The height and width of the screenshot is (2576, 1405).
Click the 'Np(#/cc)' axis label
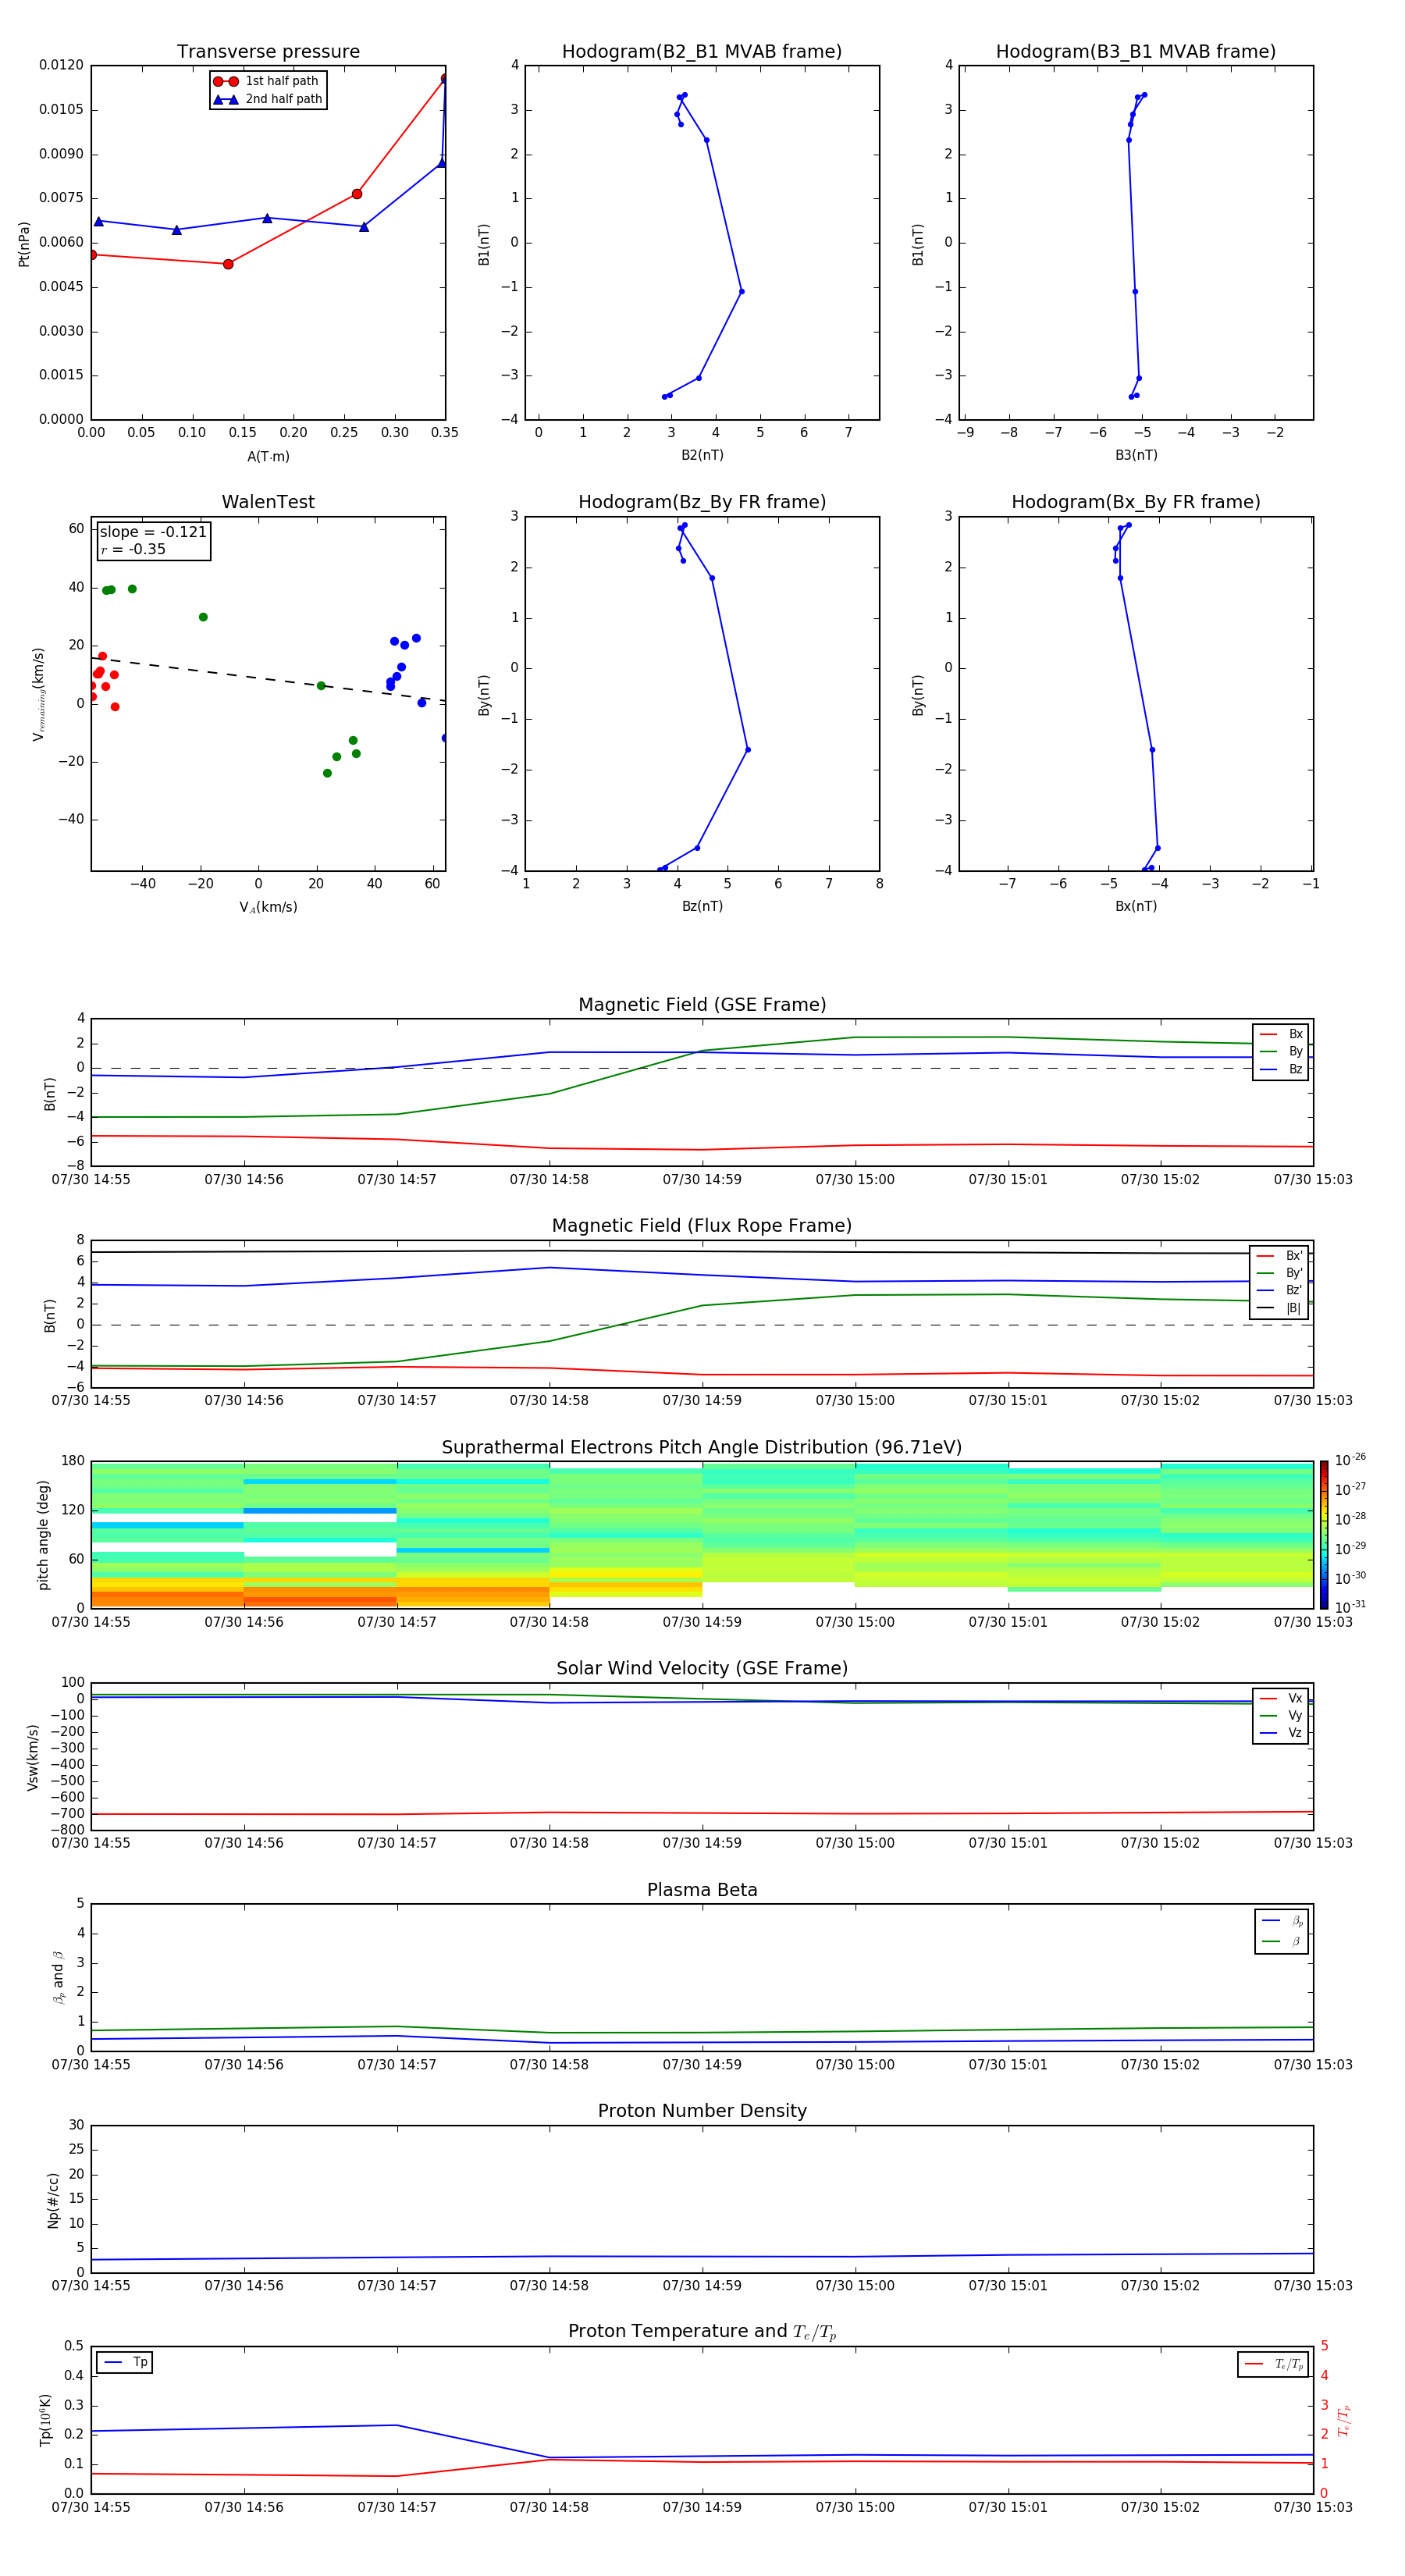(53, 2200)
